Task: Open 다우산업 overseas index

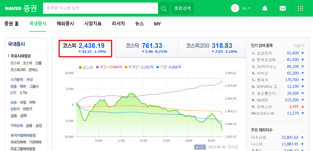Action: [259, 137]
